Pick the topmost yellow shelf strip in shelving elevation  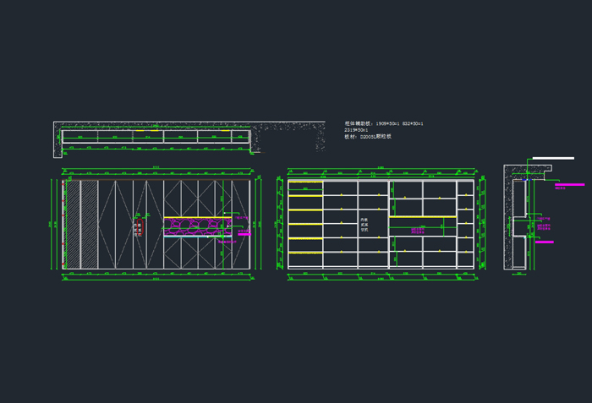point(304,182)
